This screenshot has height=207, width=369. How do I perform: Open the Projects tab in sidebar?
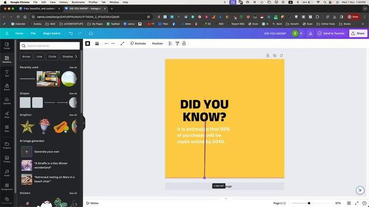[7, 145]
